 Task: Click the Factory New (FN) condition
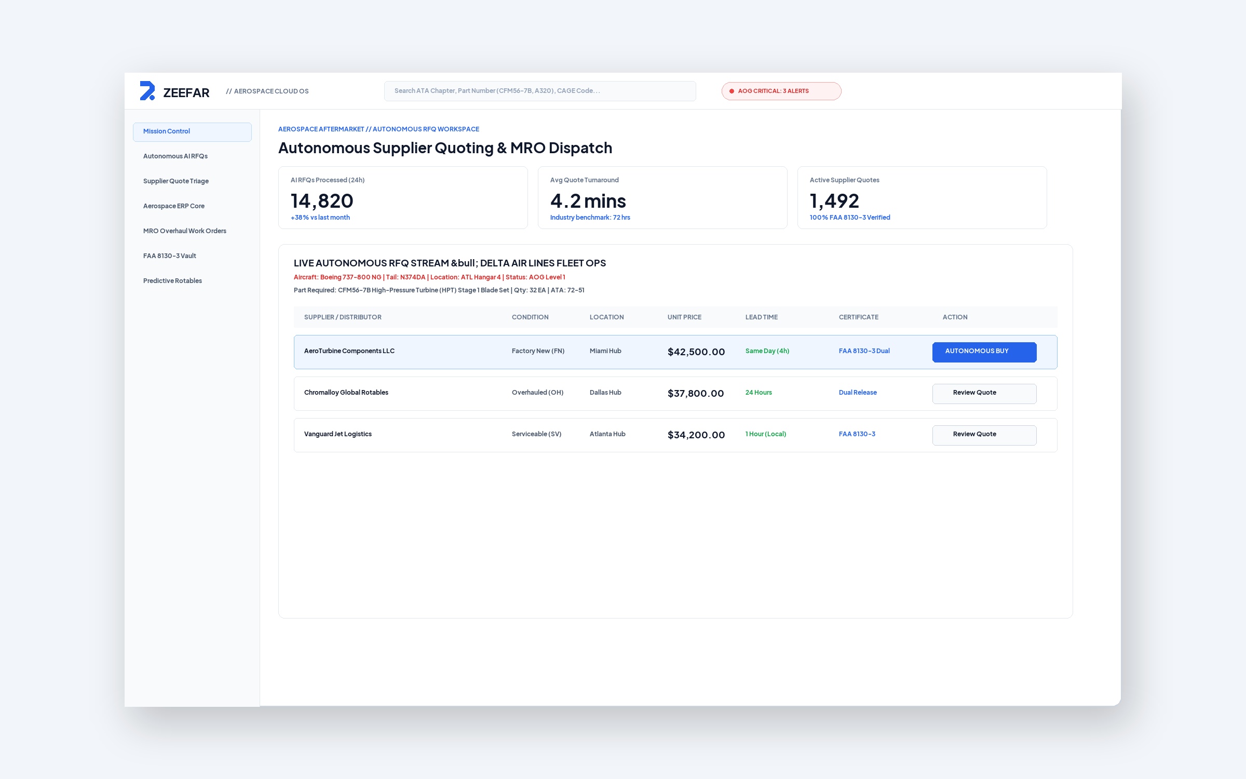click(x=538, y=351)
